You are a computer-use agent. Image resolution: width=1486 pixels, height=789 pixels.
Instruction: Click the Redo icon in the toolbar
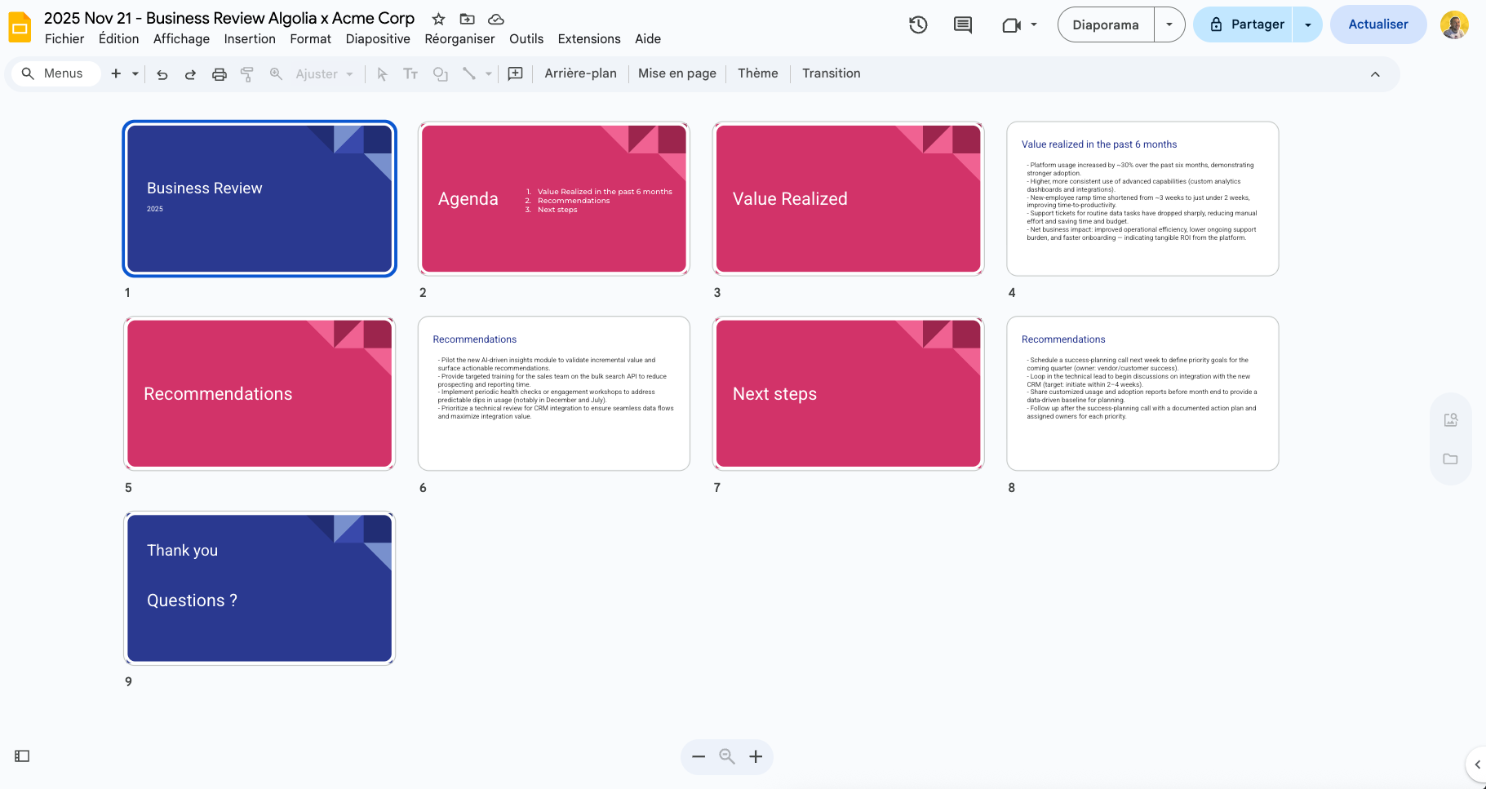click(x=190, y=73)
